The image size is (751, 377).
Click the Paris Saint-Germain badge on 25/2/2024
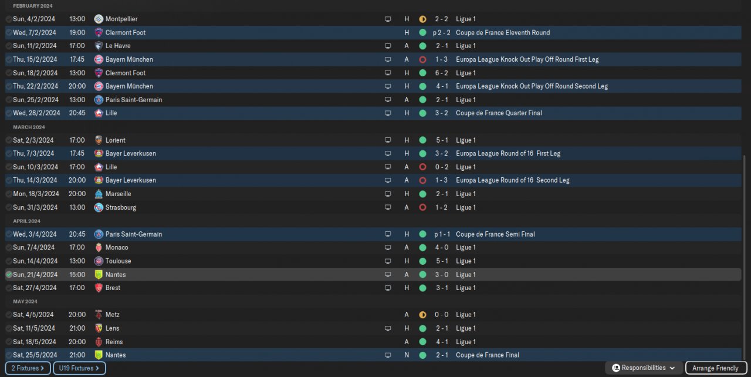pos(99,100)
